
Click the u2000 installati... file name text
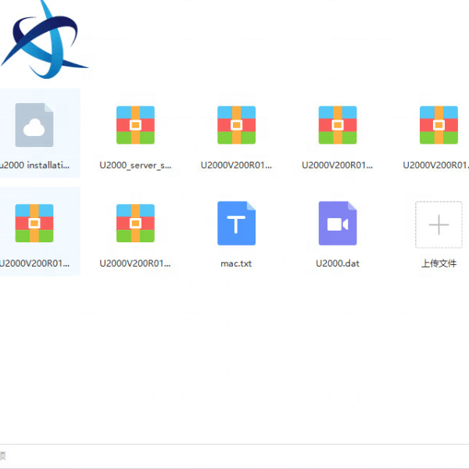[x=36, y=166]
